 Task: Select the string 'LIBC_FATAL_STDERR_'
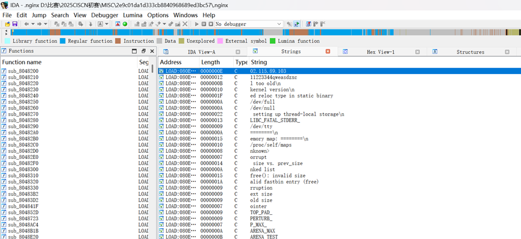275,120
